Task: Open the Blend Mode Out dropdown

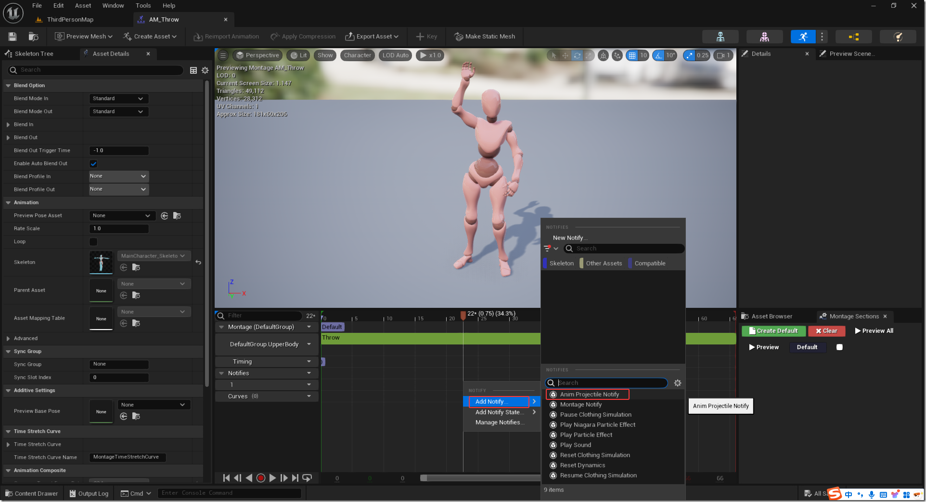Action: coord(119,112)
